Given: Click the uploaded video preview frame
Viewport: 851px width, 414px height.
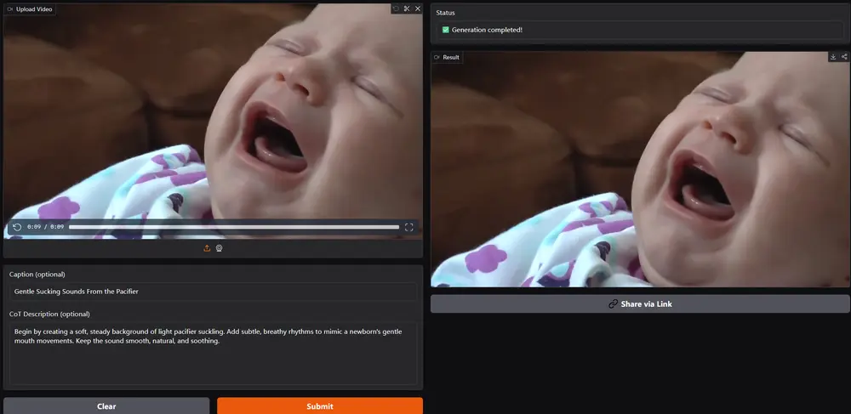Looking at the screenshot, I should pos(213,119).
